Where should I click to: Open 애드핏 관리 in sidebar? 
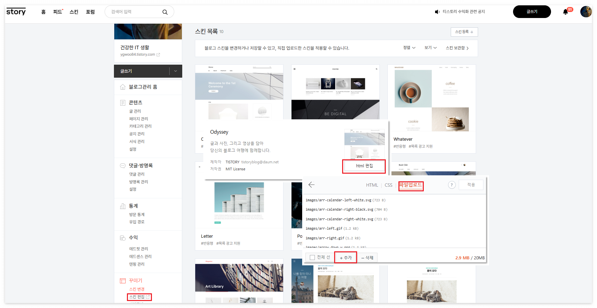pos(139,249)
